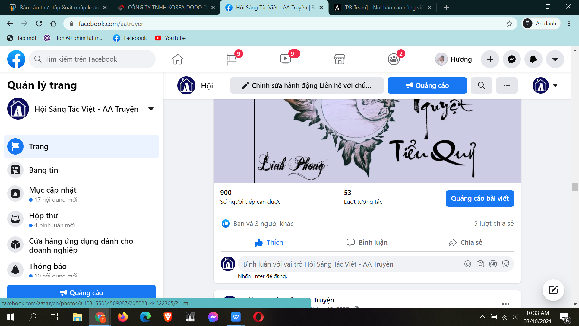
Task: Click the Ẩn danh incognito indicator
Action: click(541, 24)
